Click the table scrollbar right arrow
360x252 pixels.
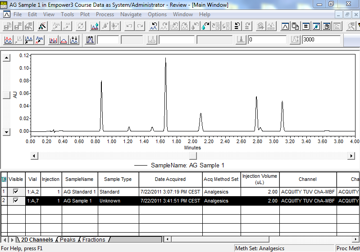click(x=356, y=239)
